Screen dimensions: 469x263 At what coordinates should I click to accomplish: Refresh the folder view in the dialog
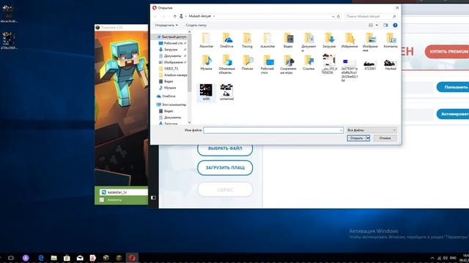(339, 16)
